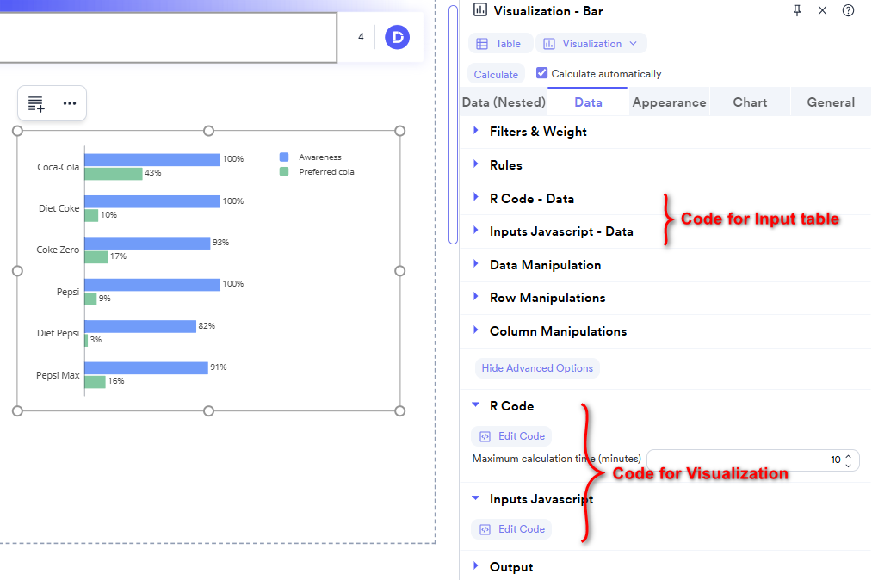Click Hide Advanced Options

(x=537, y=367)
